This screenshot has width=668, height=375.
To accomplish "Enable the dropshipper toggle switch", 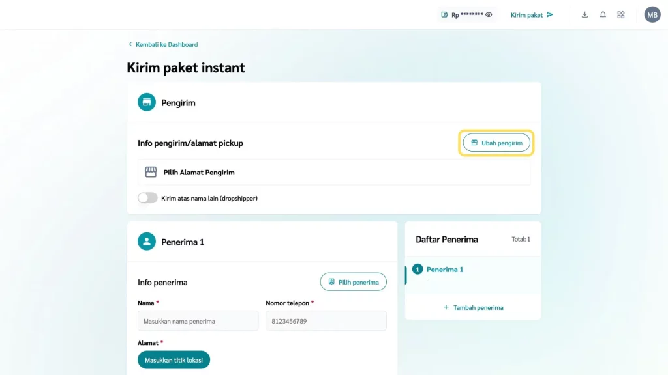I will (x=147, y=198).
